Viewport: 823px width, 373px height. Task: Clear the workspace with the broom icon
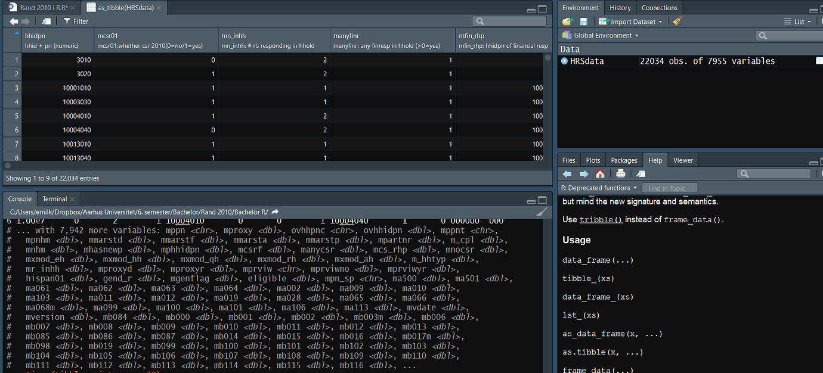point(678,21)
